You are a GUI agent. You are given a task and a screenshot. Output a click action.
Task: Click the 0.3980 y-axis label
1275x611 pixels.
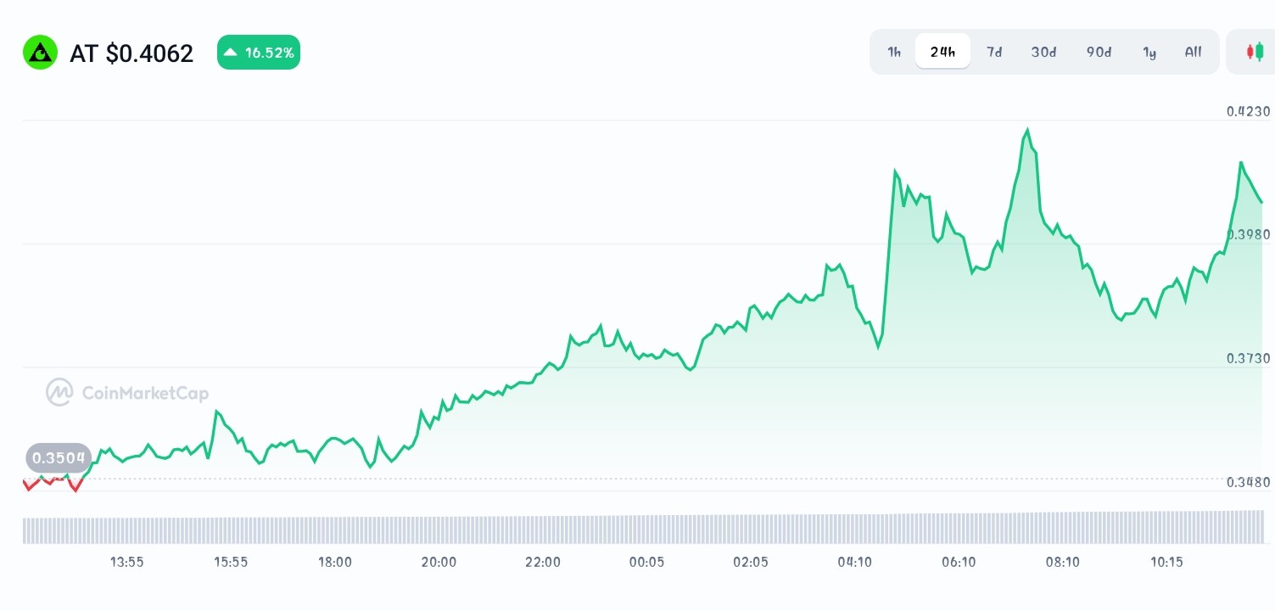(1249, 234)
